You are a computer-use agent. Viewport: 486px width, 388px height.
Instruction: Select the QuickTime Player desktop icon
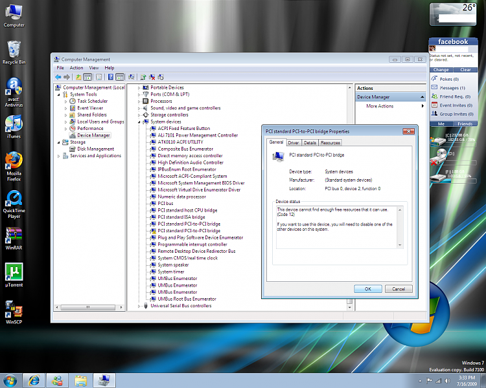[x=14, y=204]
